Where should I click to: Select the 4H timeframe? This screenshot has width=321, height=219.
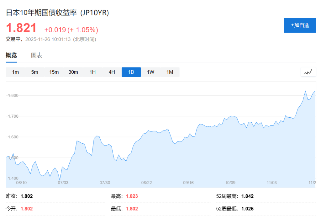click(112, 72)
